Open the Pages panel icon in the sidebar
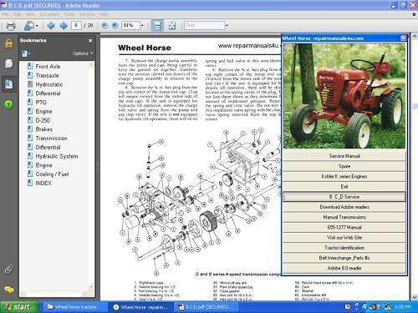This screenshot has width=418, height=313. pos(9,63)
